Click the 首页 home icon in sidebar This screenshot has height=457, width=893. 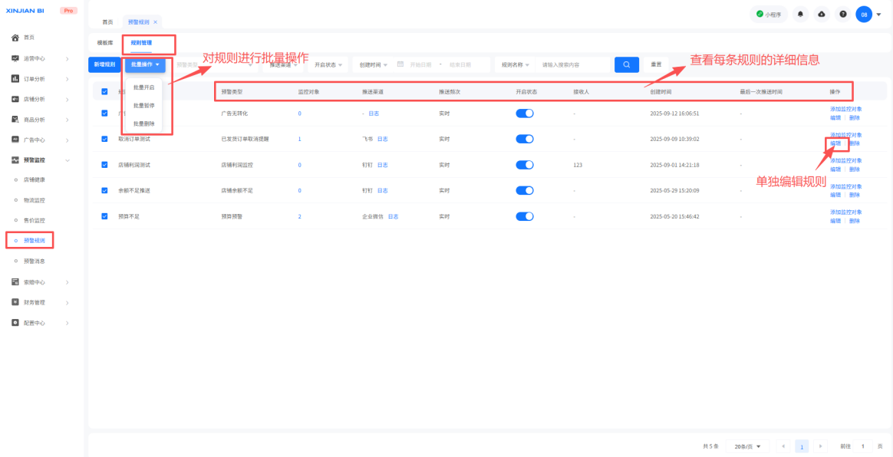click(15, 38)
